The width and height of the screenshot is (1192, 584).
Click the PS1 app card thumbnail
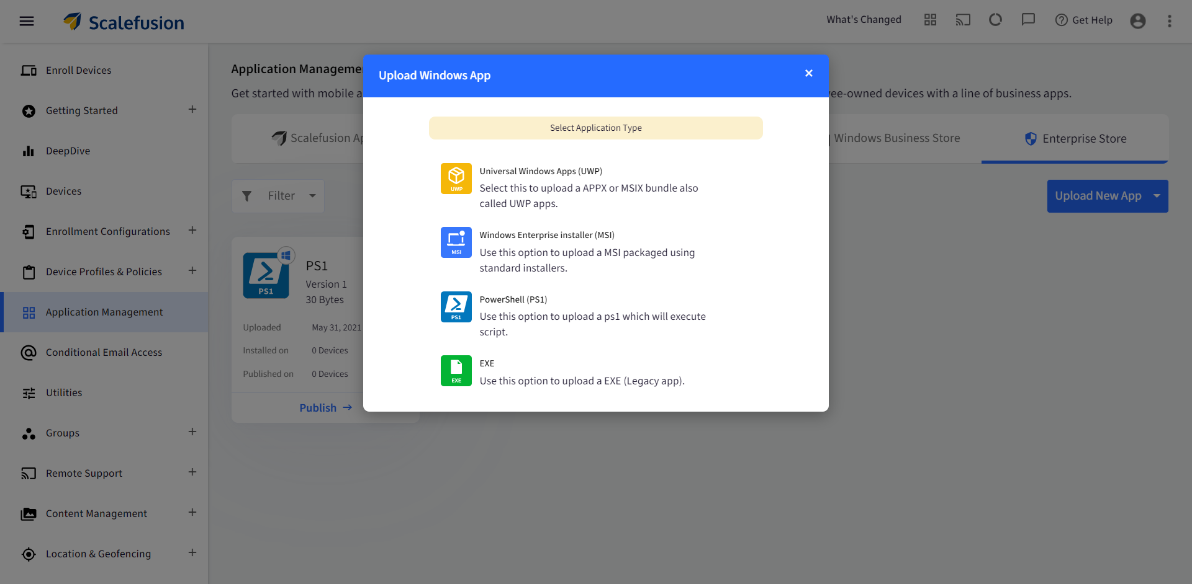pyautogui.click(x=266, y=275)
